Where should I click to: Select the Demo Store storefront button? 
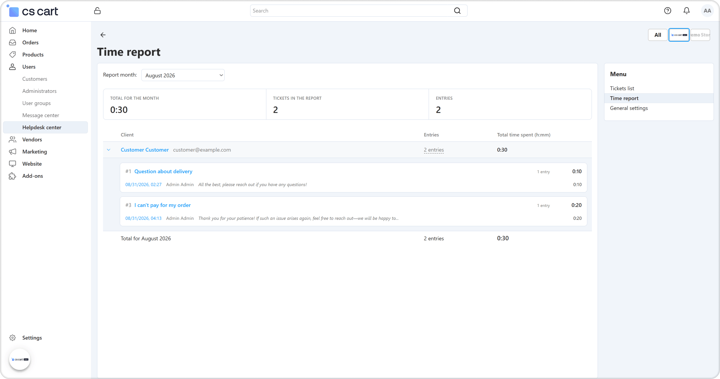pos(700,35)
